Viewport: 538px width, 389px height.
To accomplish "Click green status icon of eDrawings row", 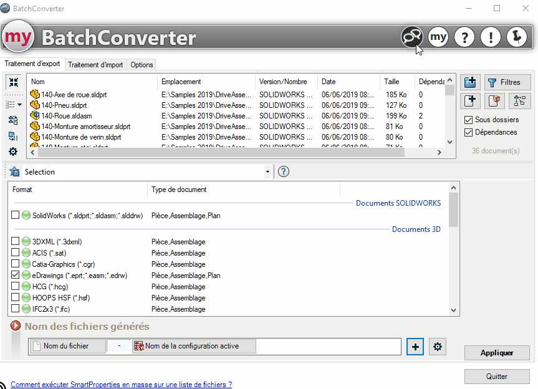I will pyautogui.click(x=26, y=275).
